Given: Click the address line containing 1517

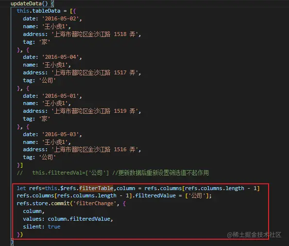Looking at the screenshot, I should (x=82, y=72).
